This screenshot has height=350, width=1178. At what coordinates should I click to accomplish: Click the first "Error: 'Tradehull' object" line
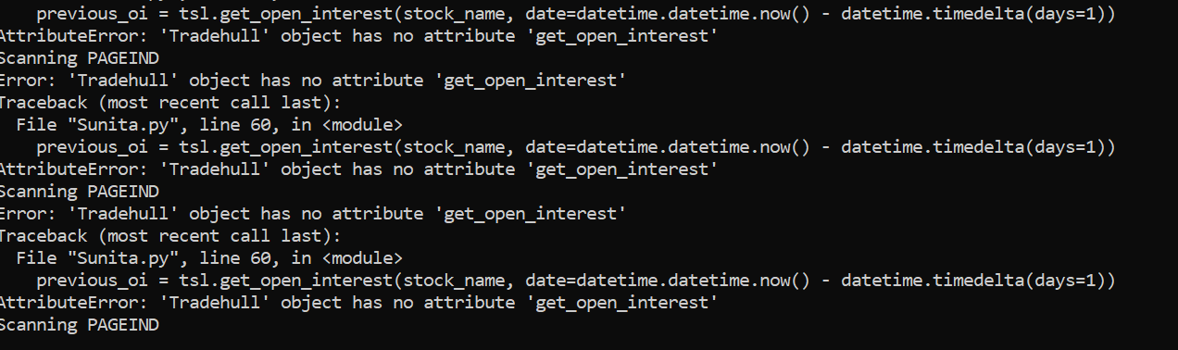(313, 81)
